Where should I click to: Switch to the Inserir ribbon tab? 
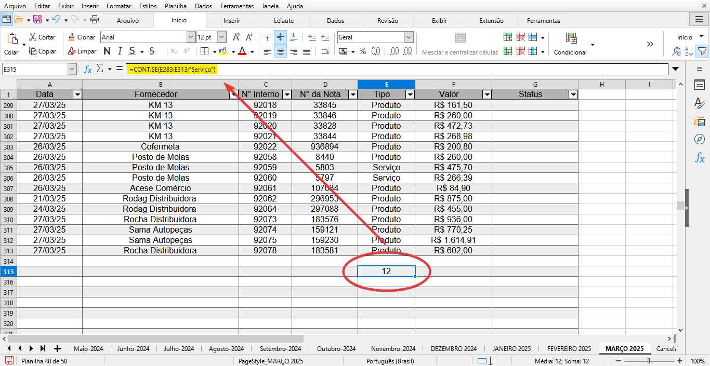point(232,21)
